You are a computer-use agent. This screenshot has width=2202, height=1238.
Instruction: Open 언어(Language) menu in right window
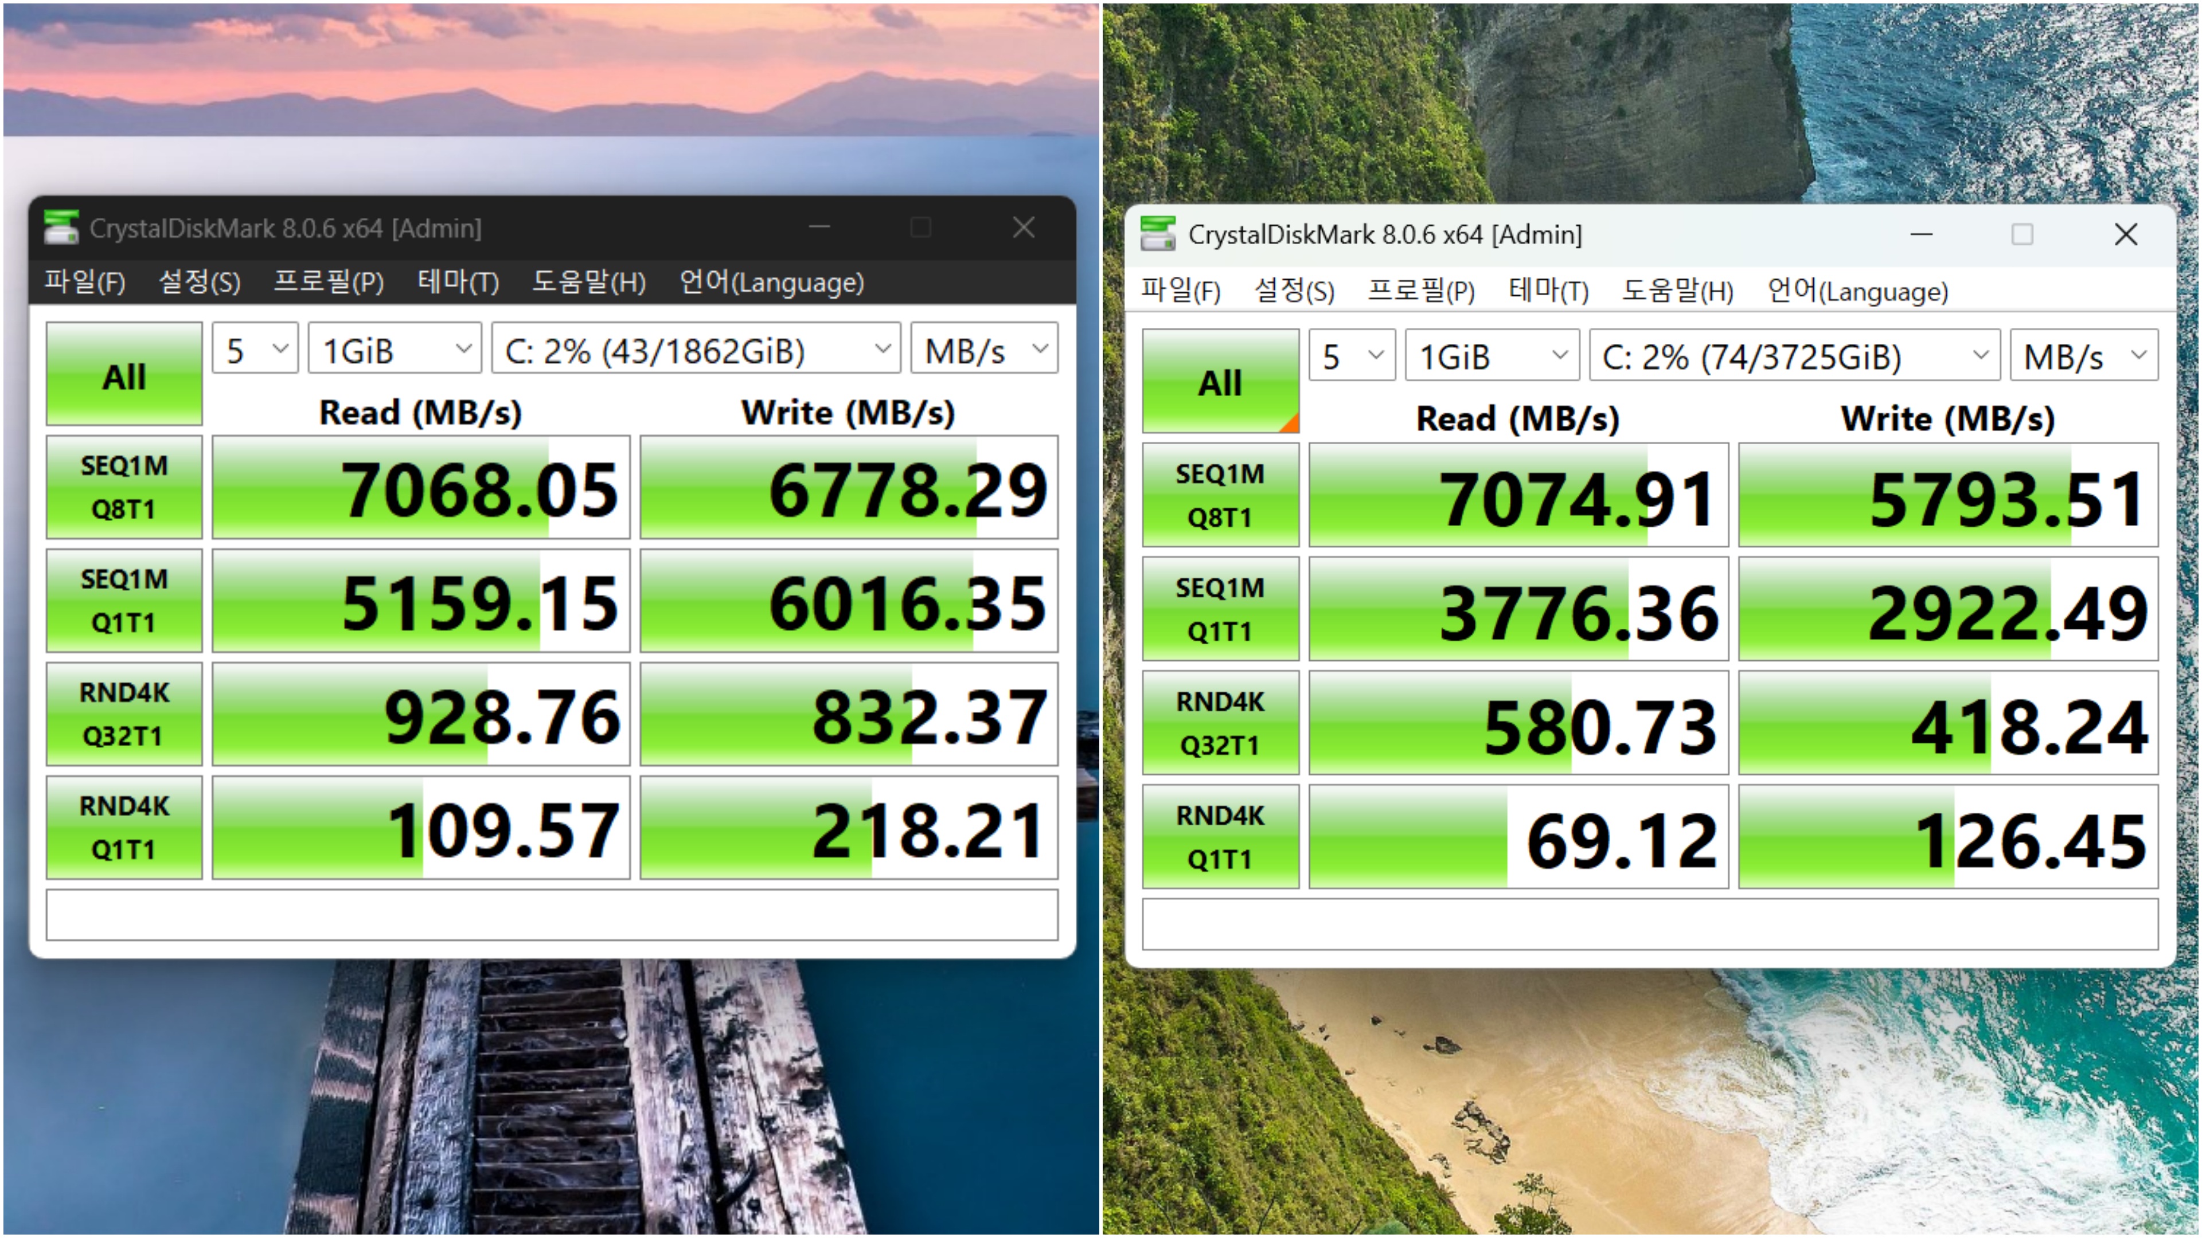point(1857,291)
